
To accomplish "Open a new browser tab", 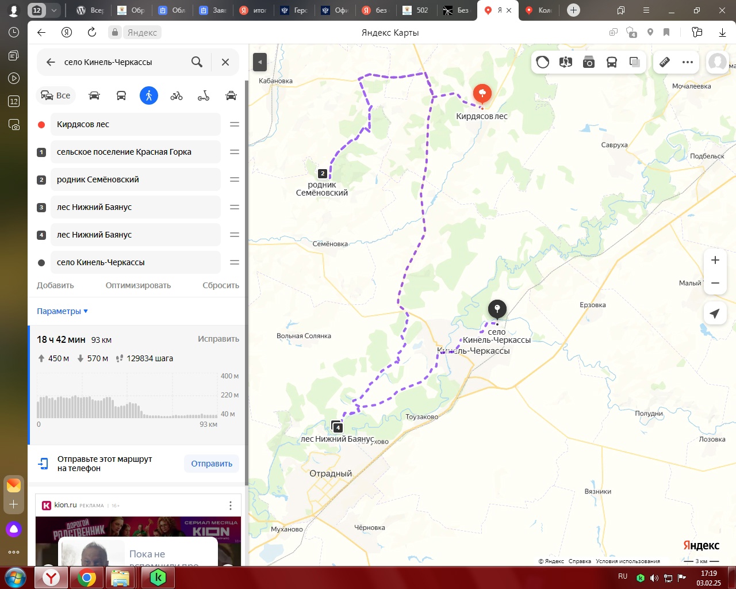I will (x=573, y=10).
